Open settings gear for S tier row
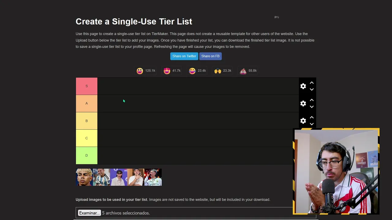The width and height of the screenshot is (392, 220). click(303, 86)
